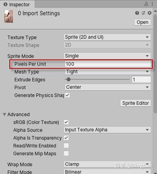Open the Sprite Mode dropdown

pyautogui.click(x=107, y=56)
